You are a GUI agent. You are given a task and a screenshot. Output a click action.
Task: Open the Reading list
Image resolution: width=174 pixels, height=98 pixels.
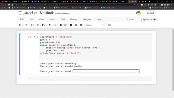point(168,8)
